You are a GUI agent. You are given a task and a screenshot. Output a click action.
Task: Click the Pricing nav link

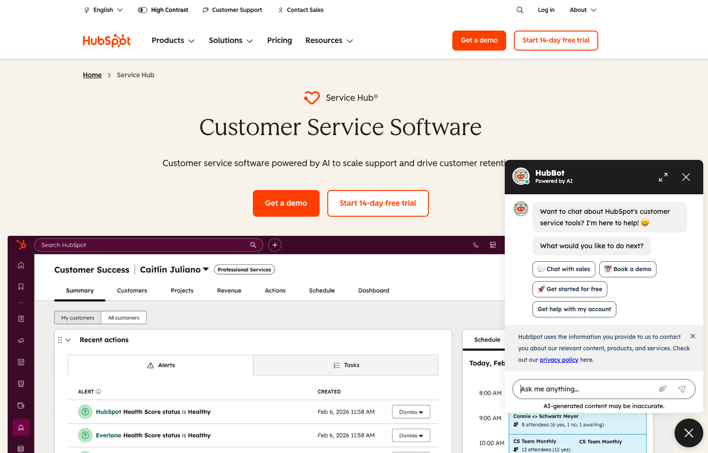[280, 41]
